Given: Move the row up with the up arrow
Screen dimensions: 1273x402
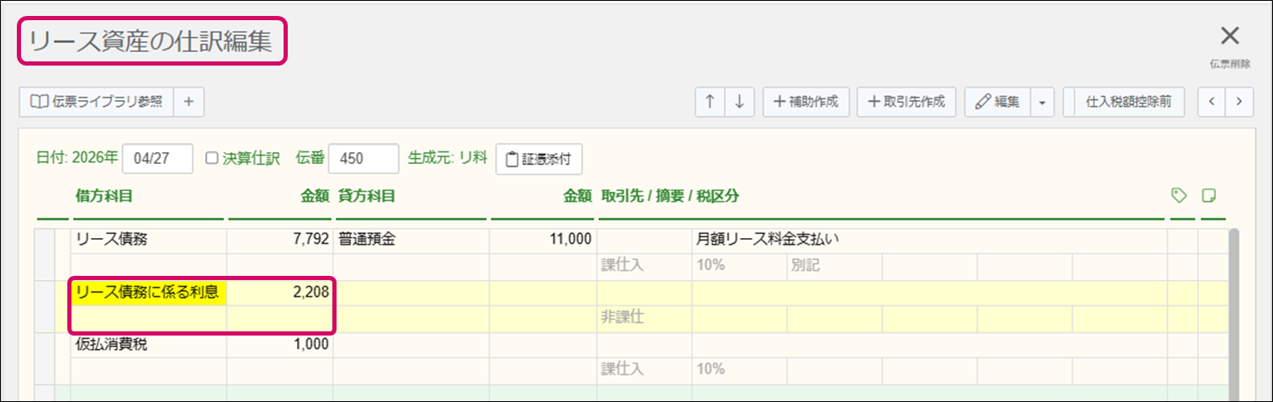Looking at the screenshot, I should pos(709,102).
